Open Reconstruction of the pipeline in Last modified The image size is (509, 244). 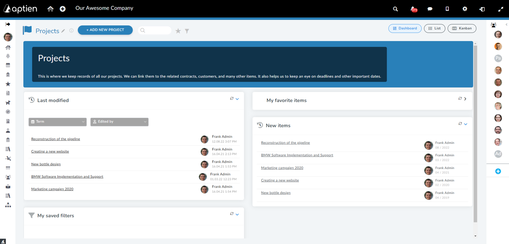[x=56, y=139]
